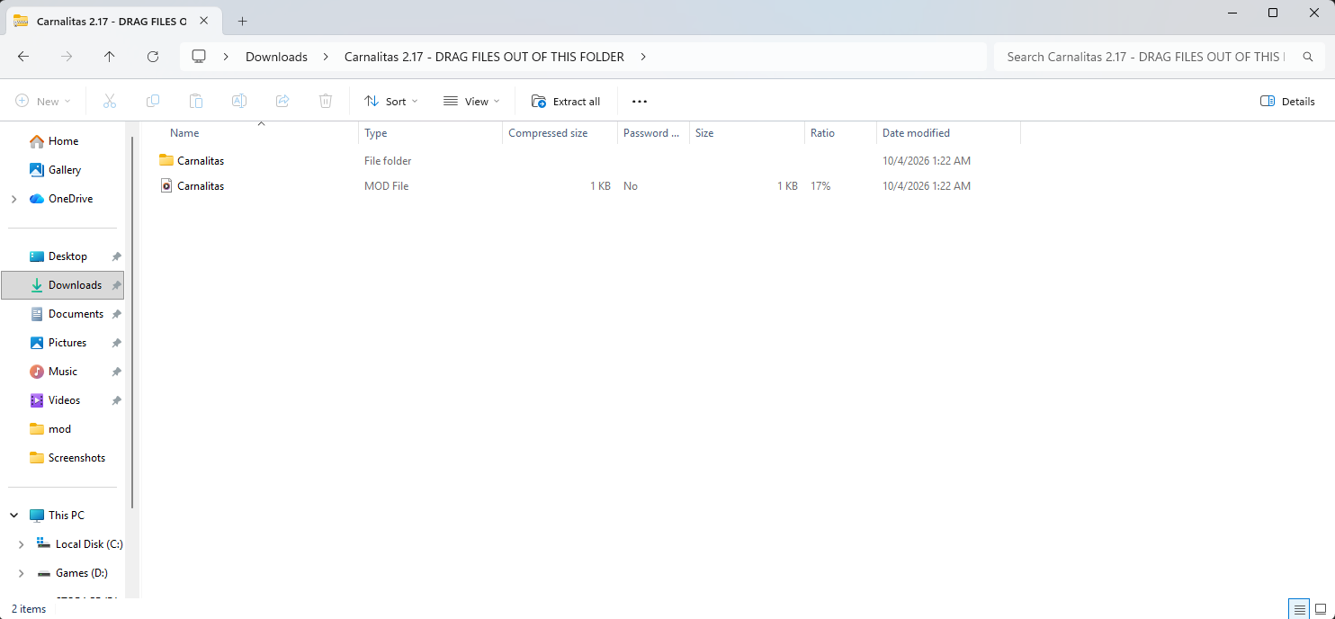This screenshot has width=1335, height=619.
Task: Click the Delete trash icon
Action: tap(326, 101)
